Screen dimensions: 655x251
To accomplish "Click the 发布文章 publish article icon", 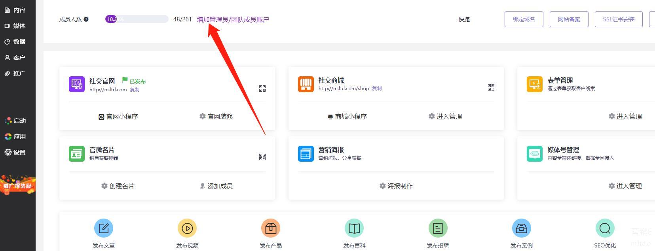I will coord(104,228).
